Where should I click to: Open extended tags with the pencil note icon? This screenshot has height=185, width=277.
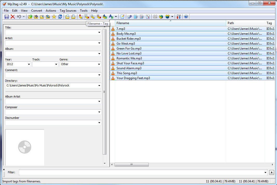(x=122, y=17)
